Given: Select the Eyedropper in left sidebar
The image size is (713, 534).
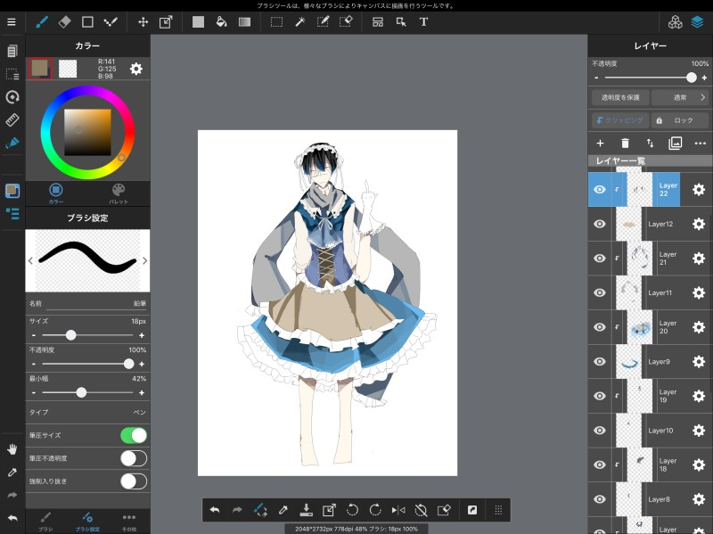Looking at the screenshot, I should point(12,472).
